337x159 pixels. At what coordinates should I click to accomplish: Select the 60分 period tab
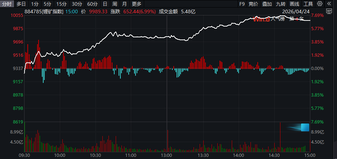click(x=92, y=4)
